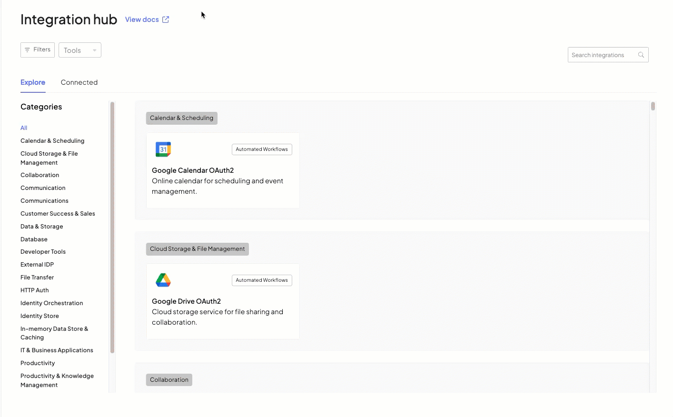The width and height of the screenshot is (673, 417).
Task: Click the external link icon beside View docs
Action: [x=166, y=20]
